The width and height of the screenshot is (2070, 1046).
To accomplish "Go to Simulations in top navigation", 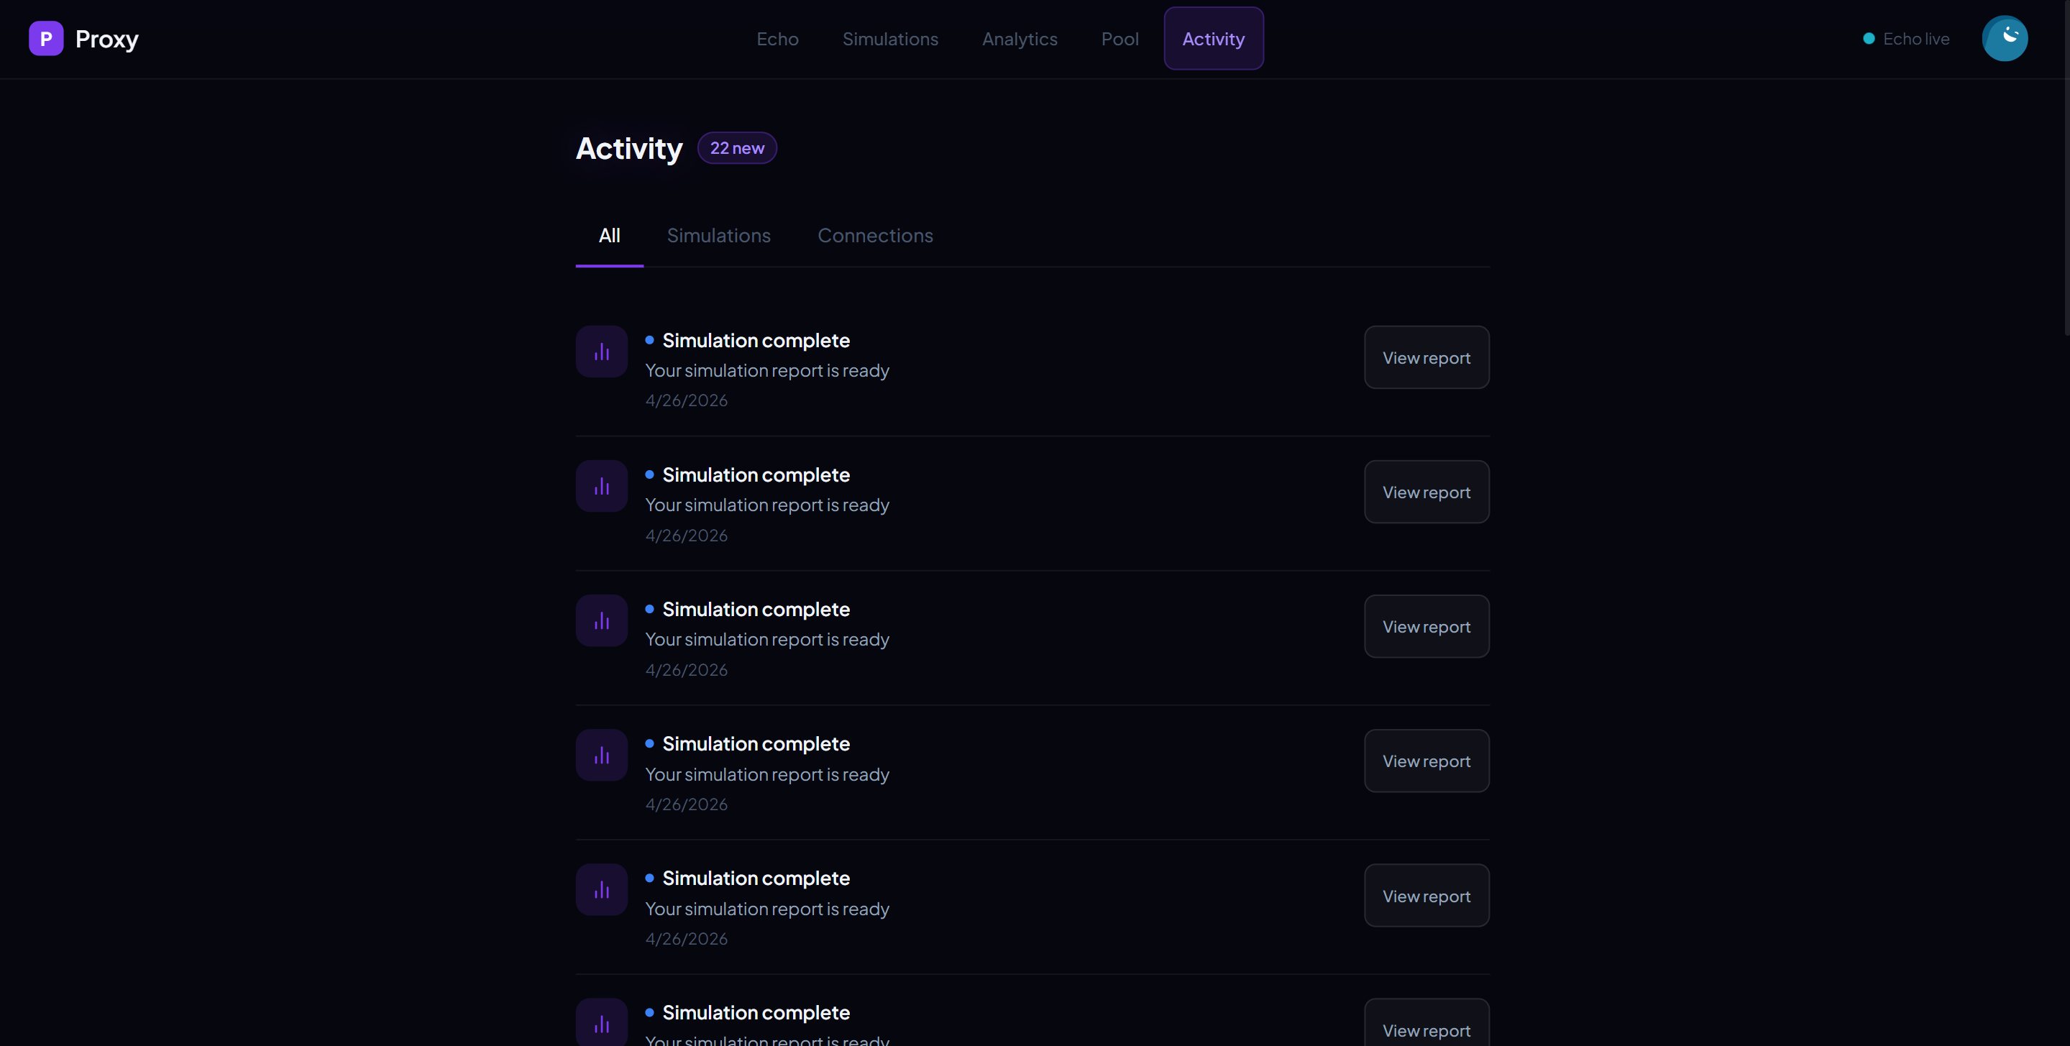I will (x=889, y=39).
